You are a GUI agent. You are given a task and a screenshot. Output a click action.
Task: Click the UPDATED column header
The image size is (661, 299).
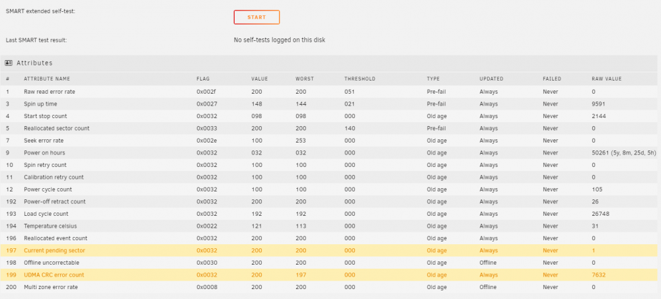(491, 79)
